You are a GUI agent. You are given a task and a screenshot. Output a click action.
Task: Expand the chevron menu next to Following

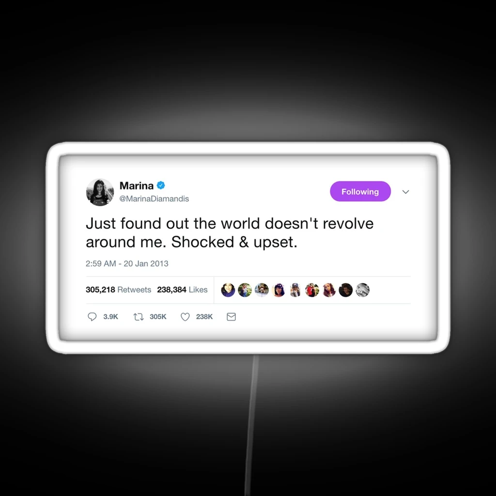[x=405, y=192]
